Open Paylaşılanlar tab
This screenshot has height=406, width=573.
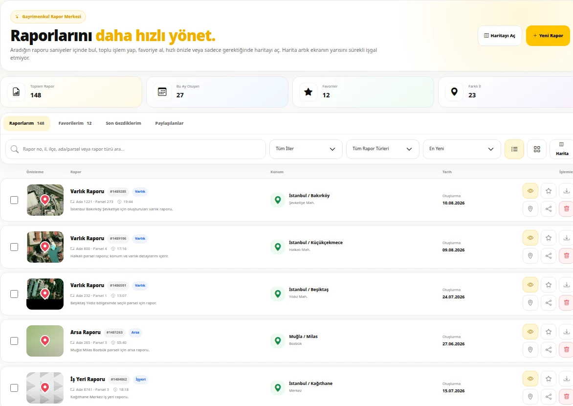point(169,123)
